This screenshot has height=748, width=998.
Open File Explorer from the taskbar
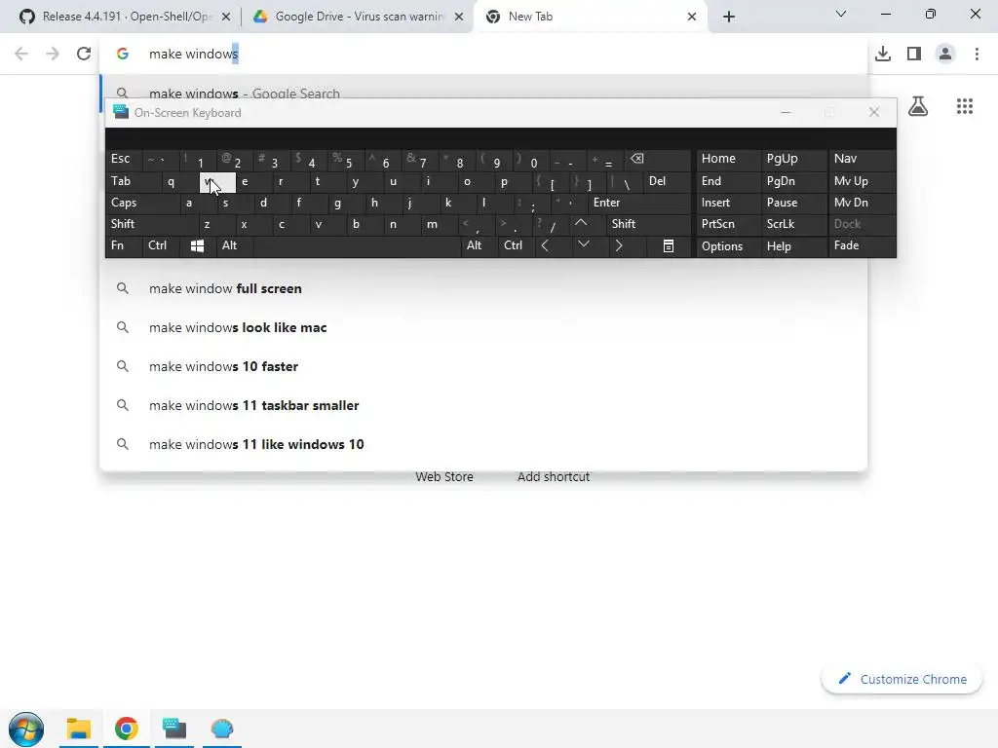pos(78,729)
